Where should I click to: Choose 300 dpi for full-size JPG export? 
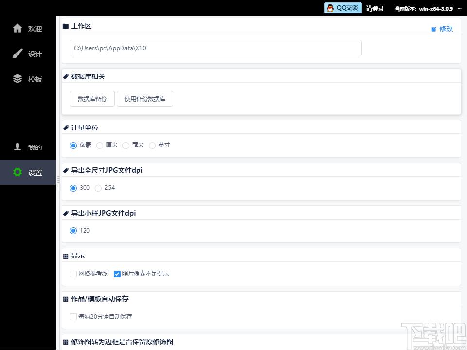tap(73, 188)
